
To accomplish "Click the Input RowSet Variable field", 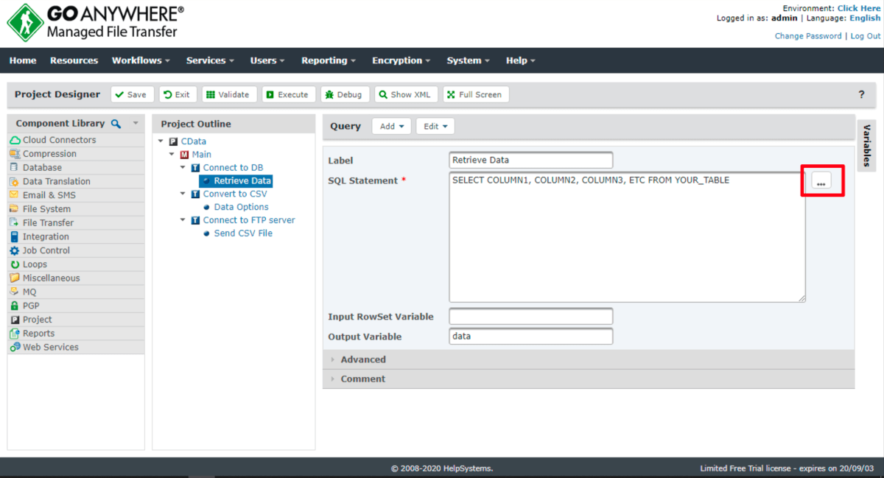I will click(531, 317).
